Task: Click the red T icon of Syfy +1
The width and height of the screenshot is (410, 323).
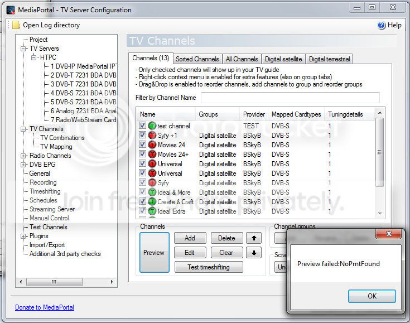Action: point(152,135)
